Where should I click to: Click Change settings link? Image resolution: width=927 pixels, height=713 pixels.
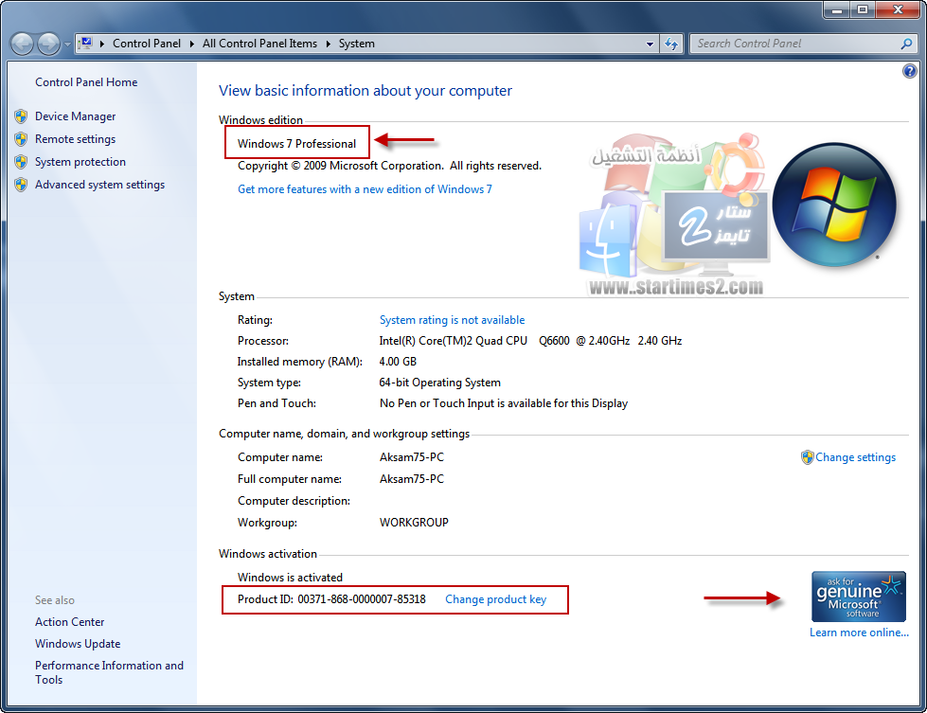click(x=855, y=457)
